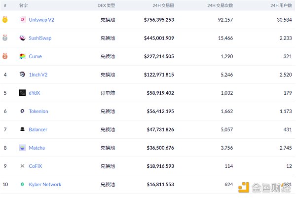
Task: Click the CoFiX cross logo icon
Action: (x=23, y=166)
